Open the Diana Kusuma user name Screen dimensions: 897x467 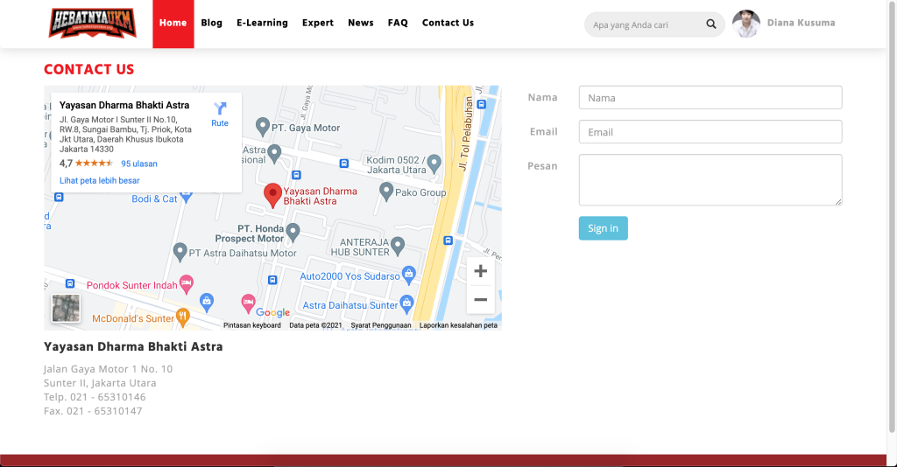(x=801, y=23)
